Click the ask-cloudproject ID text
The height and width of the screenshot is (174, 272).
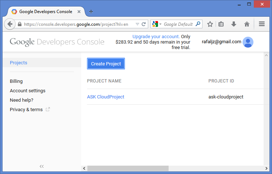point(226,97)
